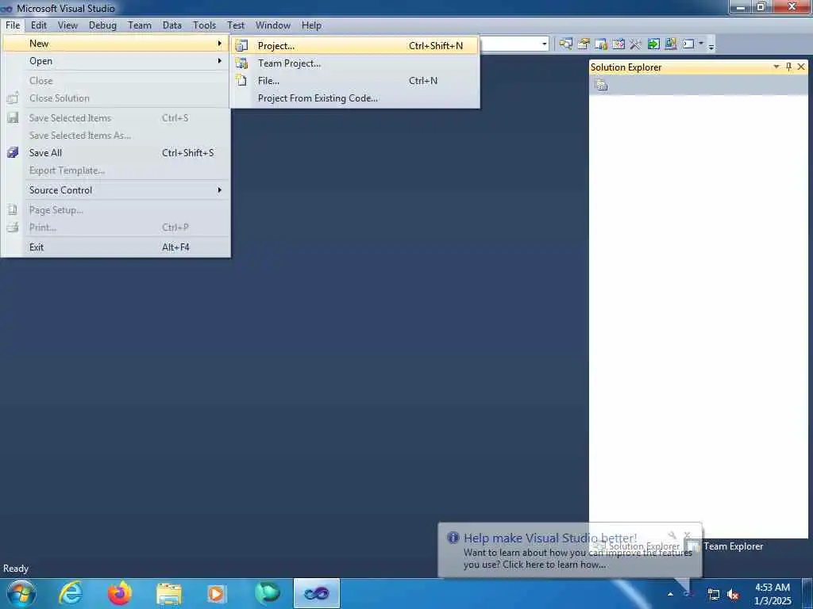Expand the Source Control submenu
Image resolution: width=813 pixels, height=609 pixels.
[116, 190]
